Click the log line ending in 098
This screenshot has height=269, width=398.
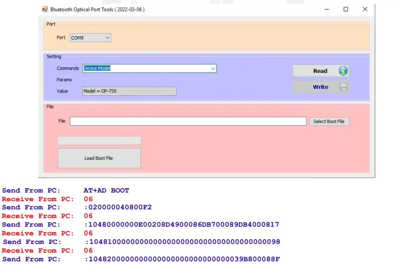pos(183,242)
